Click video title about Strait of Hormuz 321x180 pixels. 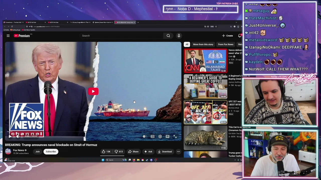[51, 145]
